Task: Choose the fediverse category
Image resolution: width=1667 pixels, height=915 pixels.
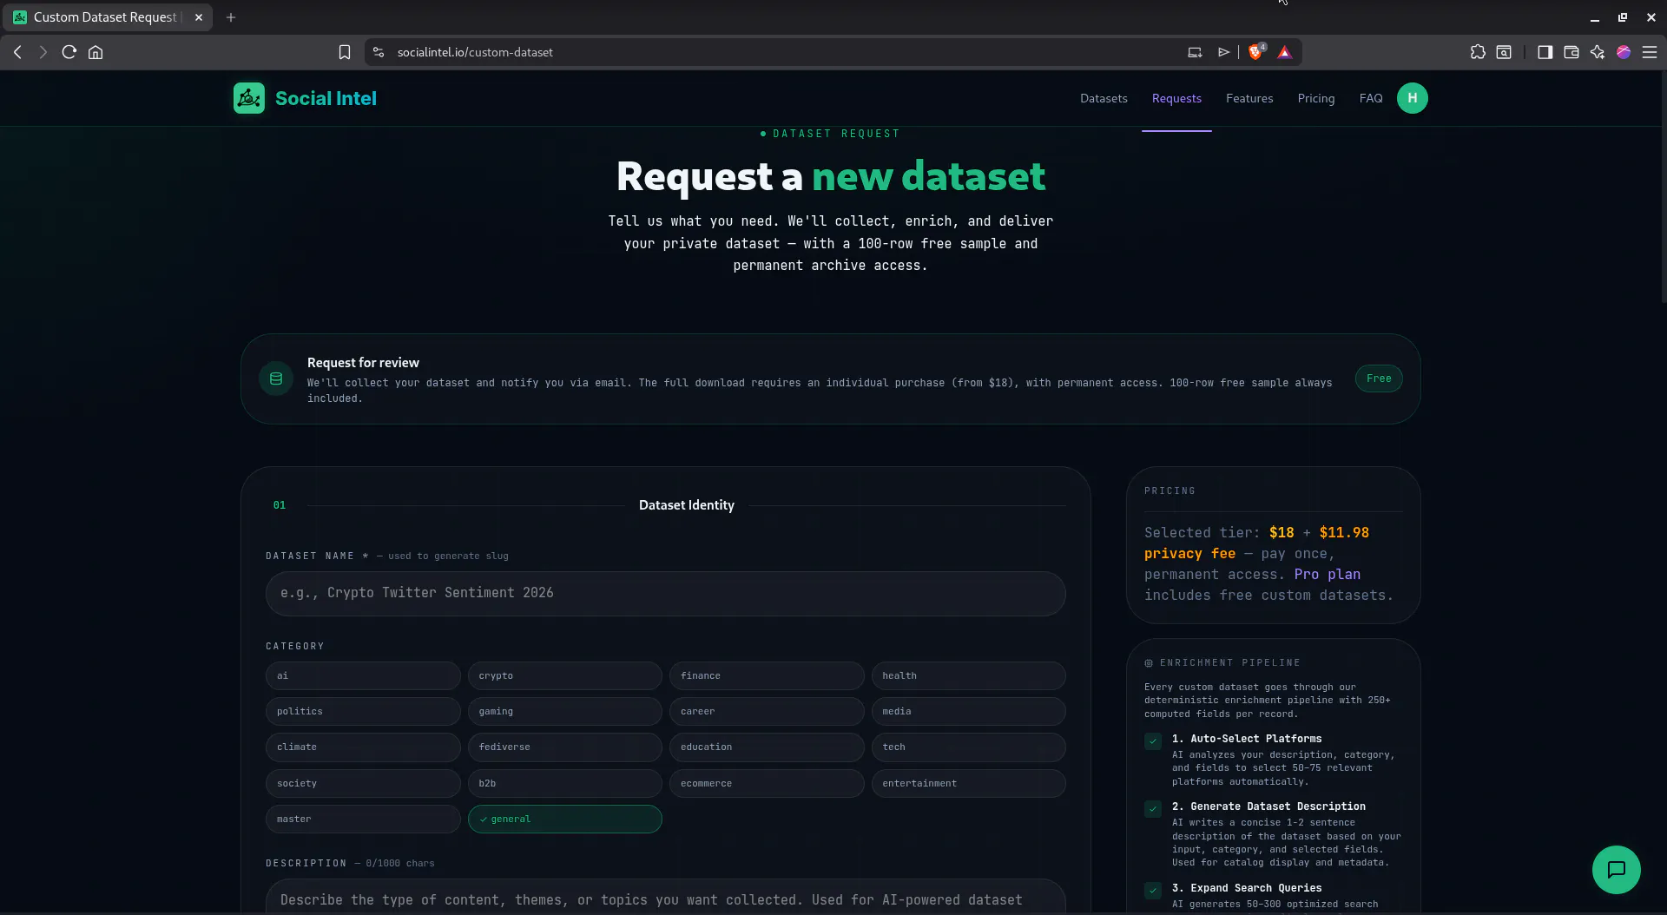Action: 564,747
